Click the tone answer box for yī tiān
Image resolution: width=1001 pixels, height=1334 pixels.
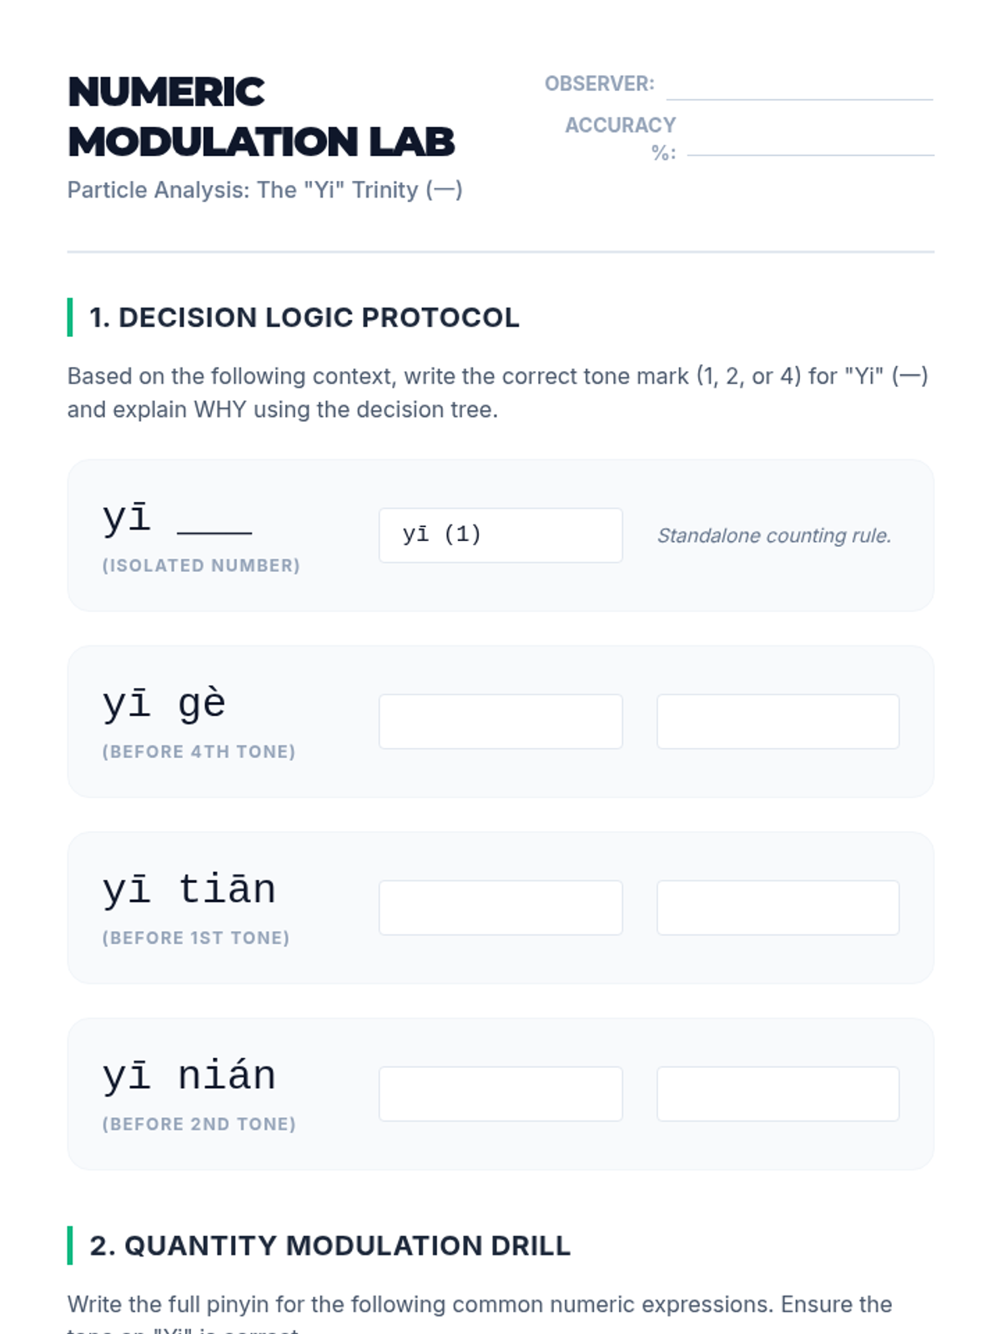(x=500, y=907)
